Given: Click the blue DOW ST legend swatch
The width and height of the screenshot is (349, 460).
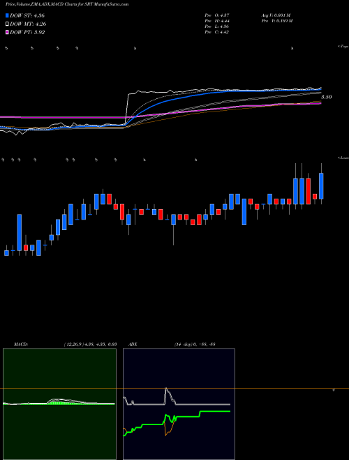Looking at the screenshot, I should [7, 15].
